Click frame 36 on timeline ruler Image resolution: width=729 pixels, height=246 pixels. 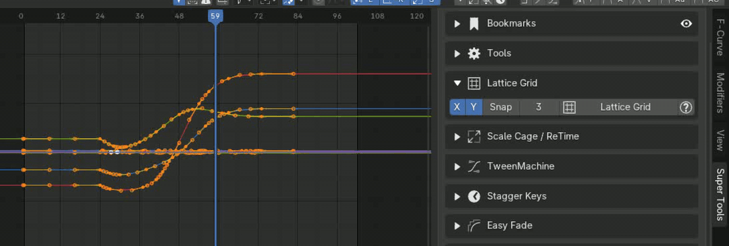click(140, 16)
